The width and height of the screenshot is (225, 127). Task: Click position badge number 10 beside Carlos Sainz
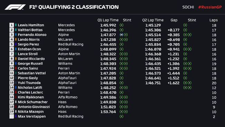pyautogui.click(x=12, y=68)
